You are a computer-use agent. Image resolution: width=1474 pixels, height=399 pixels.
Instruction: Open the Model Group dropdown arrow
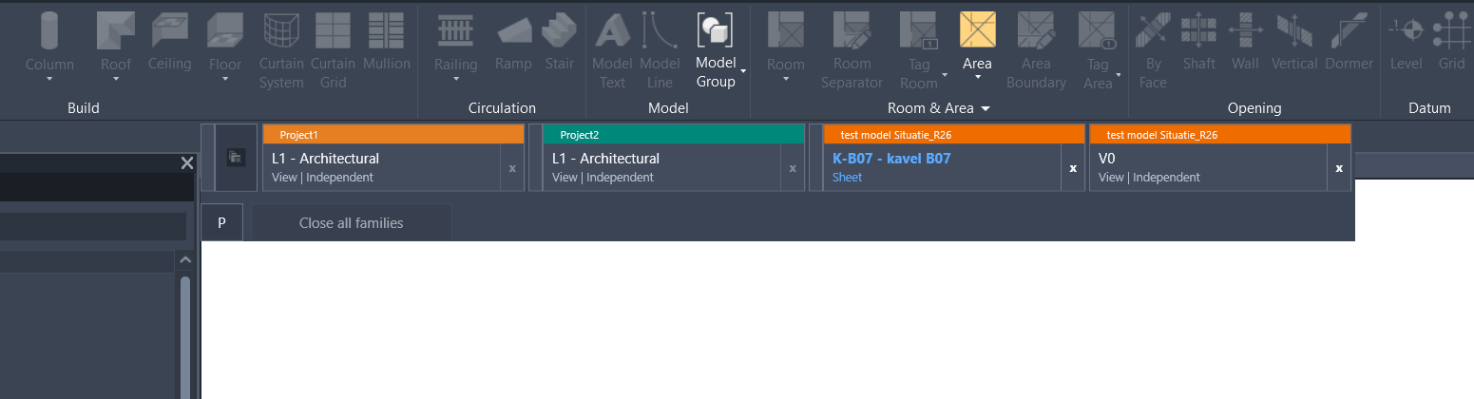[743, 72]
